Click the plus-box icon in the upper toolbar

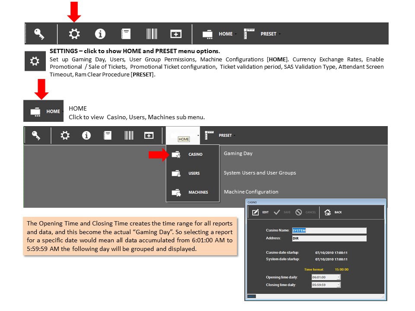click(x=176, y=34)
